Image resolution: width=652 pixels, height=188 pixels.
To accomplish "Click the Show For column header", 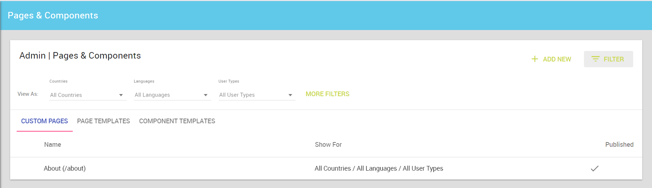I will tap(328, 145).
